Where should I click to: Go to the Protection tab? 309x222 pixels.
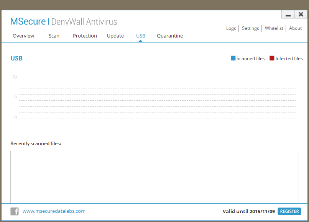85,36
